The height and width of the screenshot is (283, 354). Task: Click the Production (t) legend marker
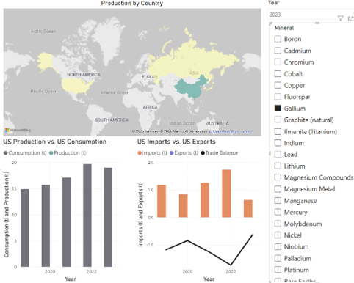pyautogui.click(x=51, y=153)
